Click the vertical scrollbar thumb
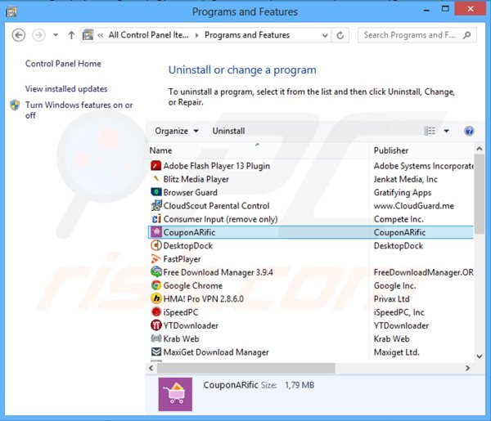491x421 pixels. point(479,194)
